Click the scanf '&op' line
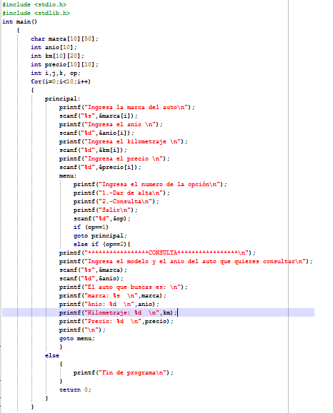Screen dimensions: 333x413 tap(102, 218)
